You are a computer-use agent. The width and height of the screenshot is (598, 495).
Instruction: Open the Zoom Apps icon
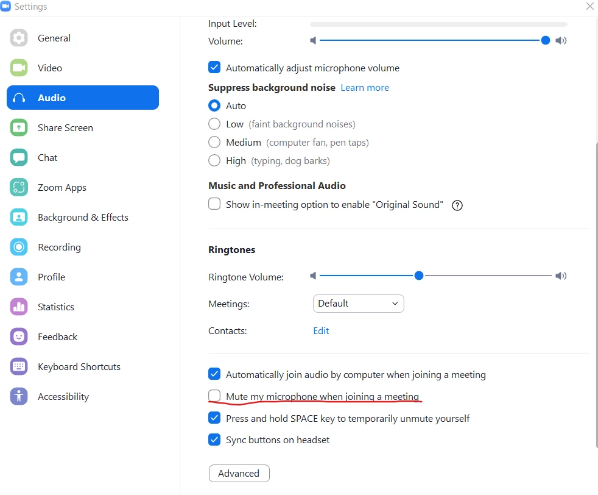coord(19,187)
